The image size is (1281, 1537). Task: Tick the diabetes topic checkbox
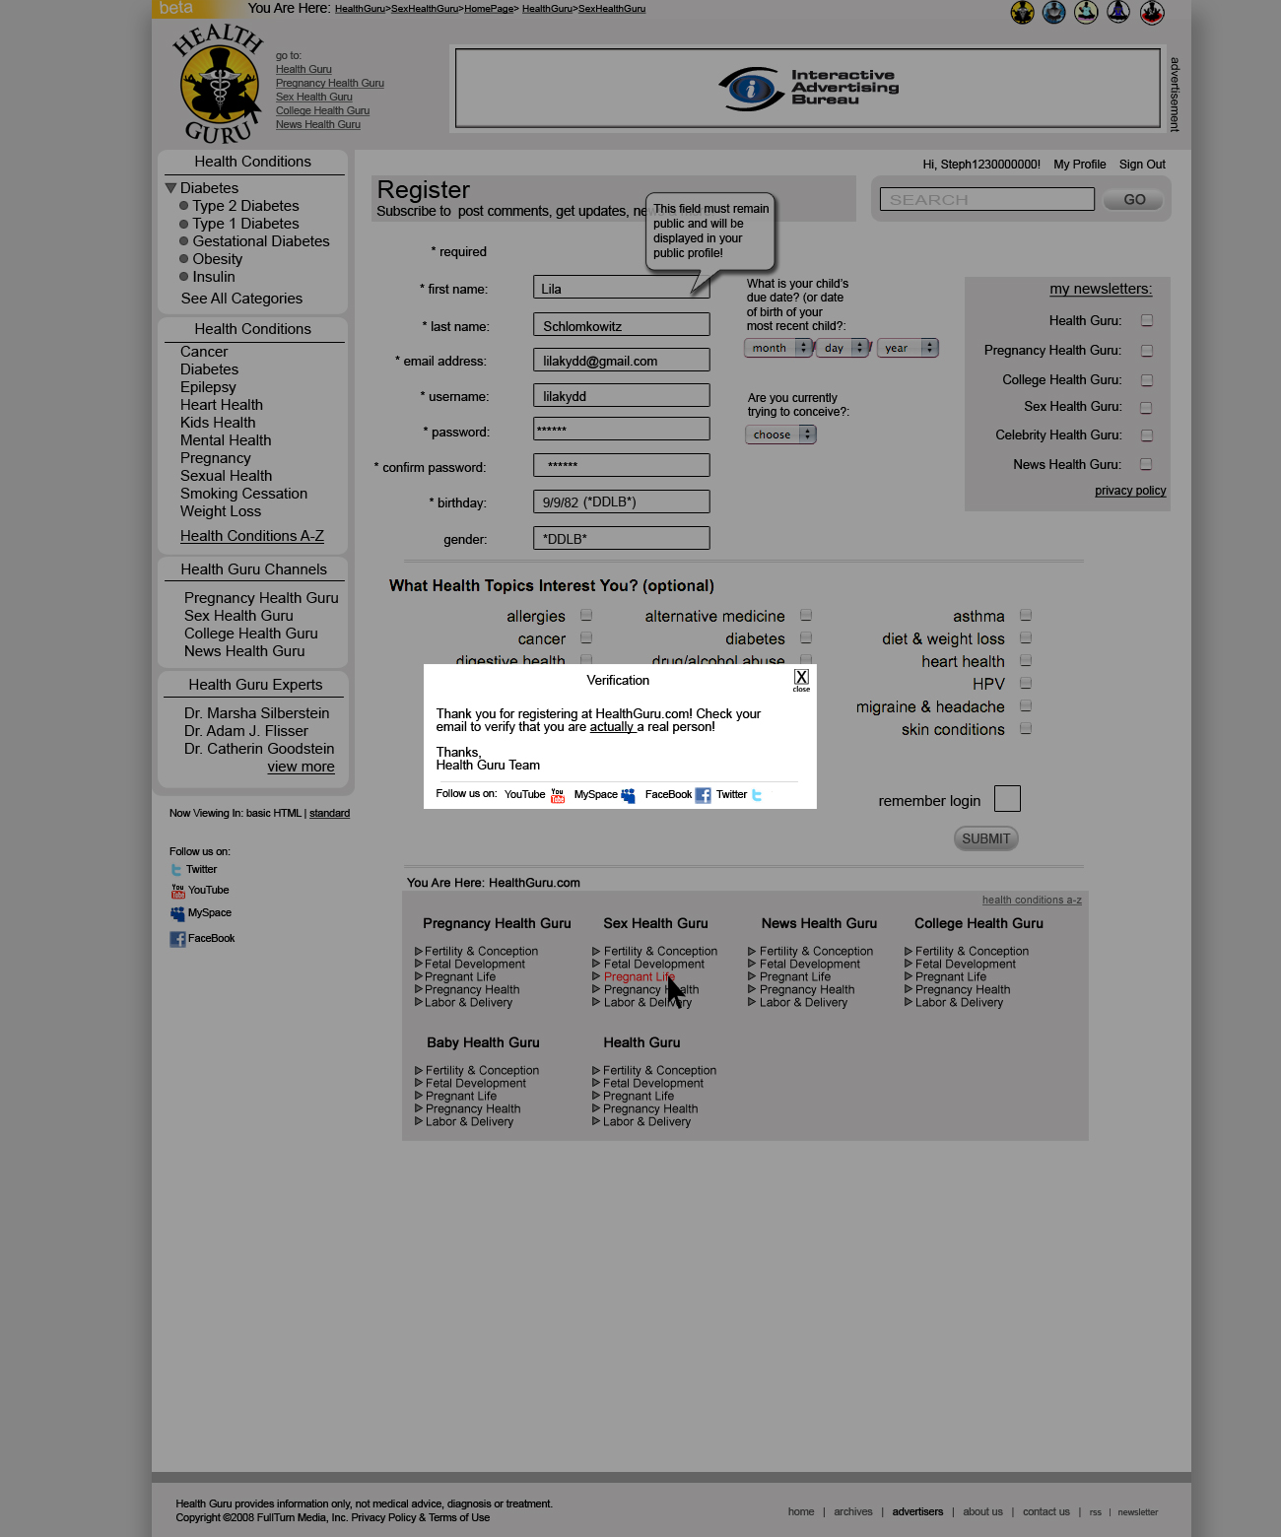tap(806, 637)
